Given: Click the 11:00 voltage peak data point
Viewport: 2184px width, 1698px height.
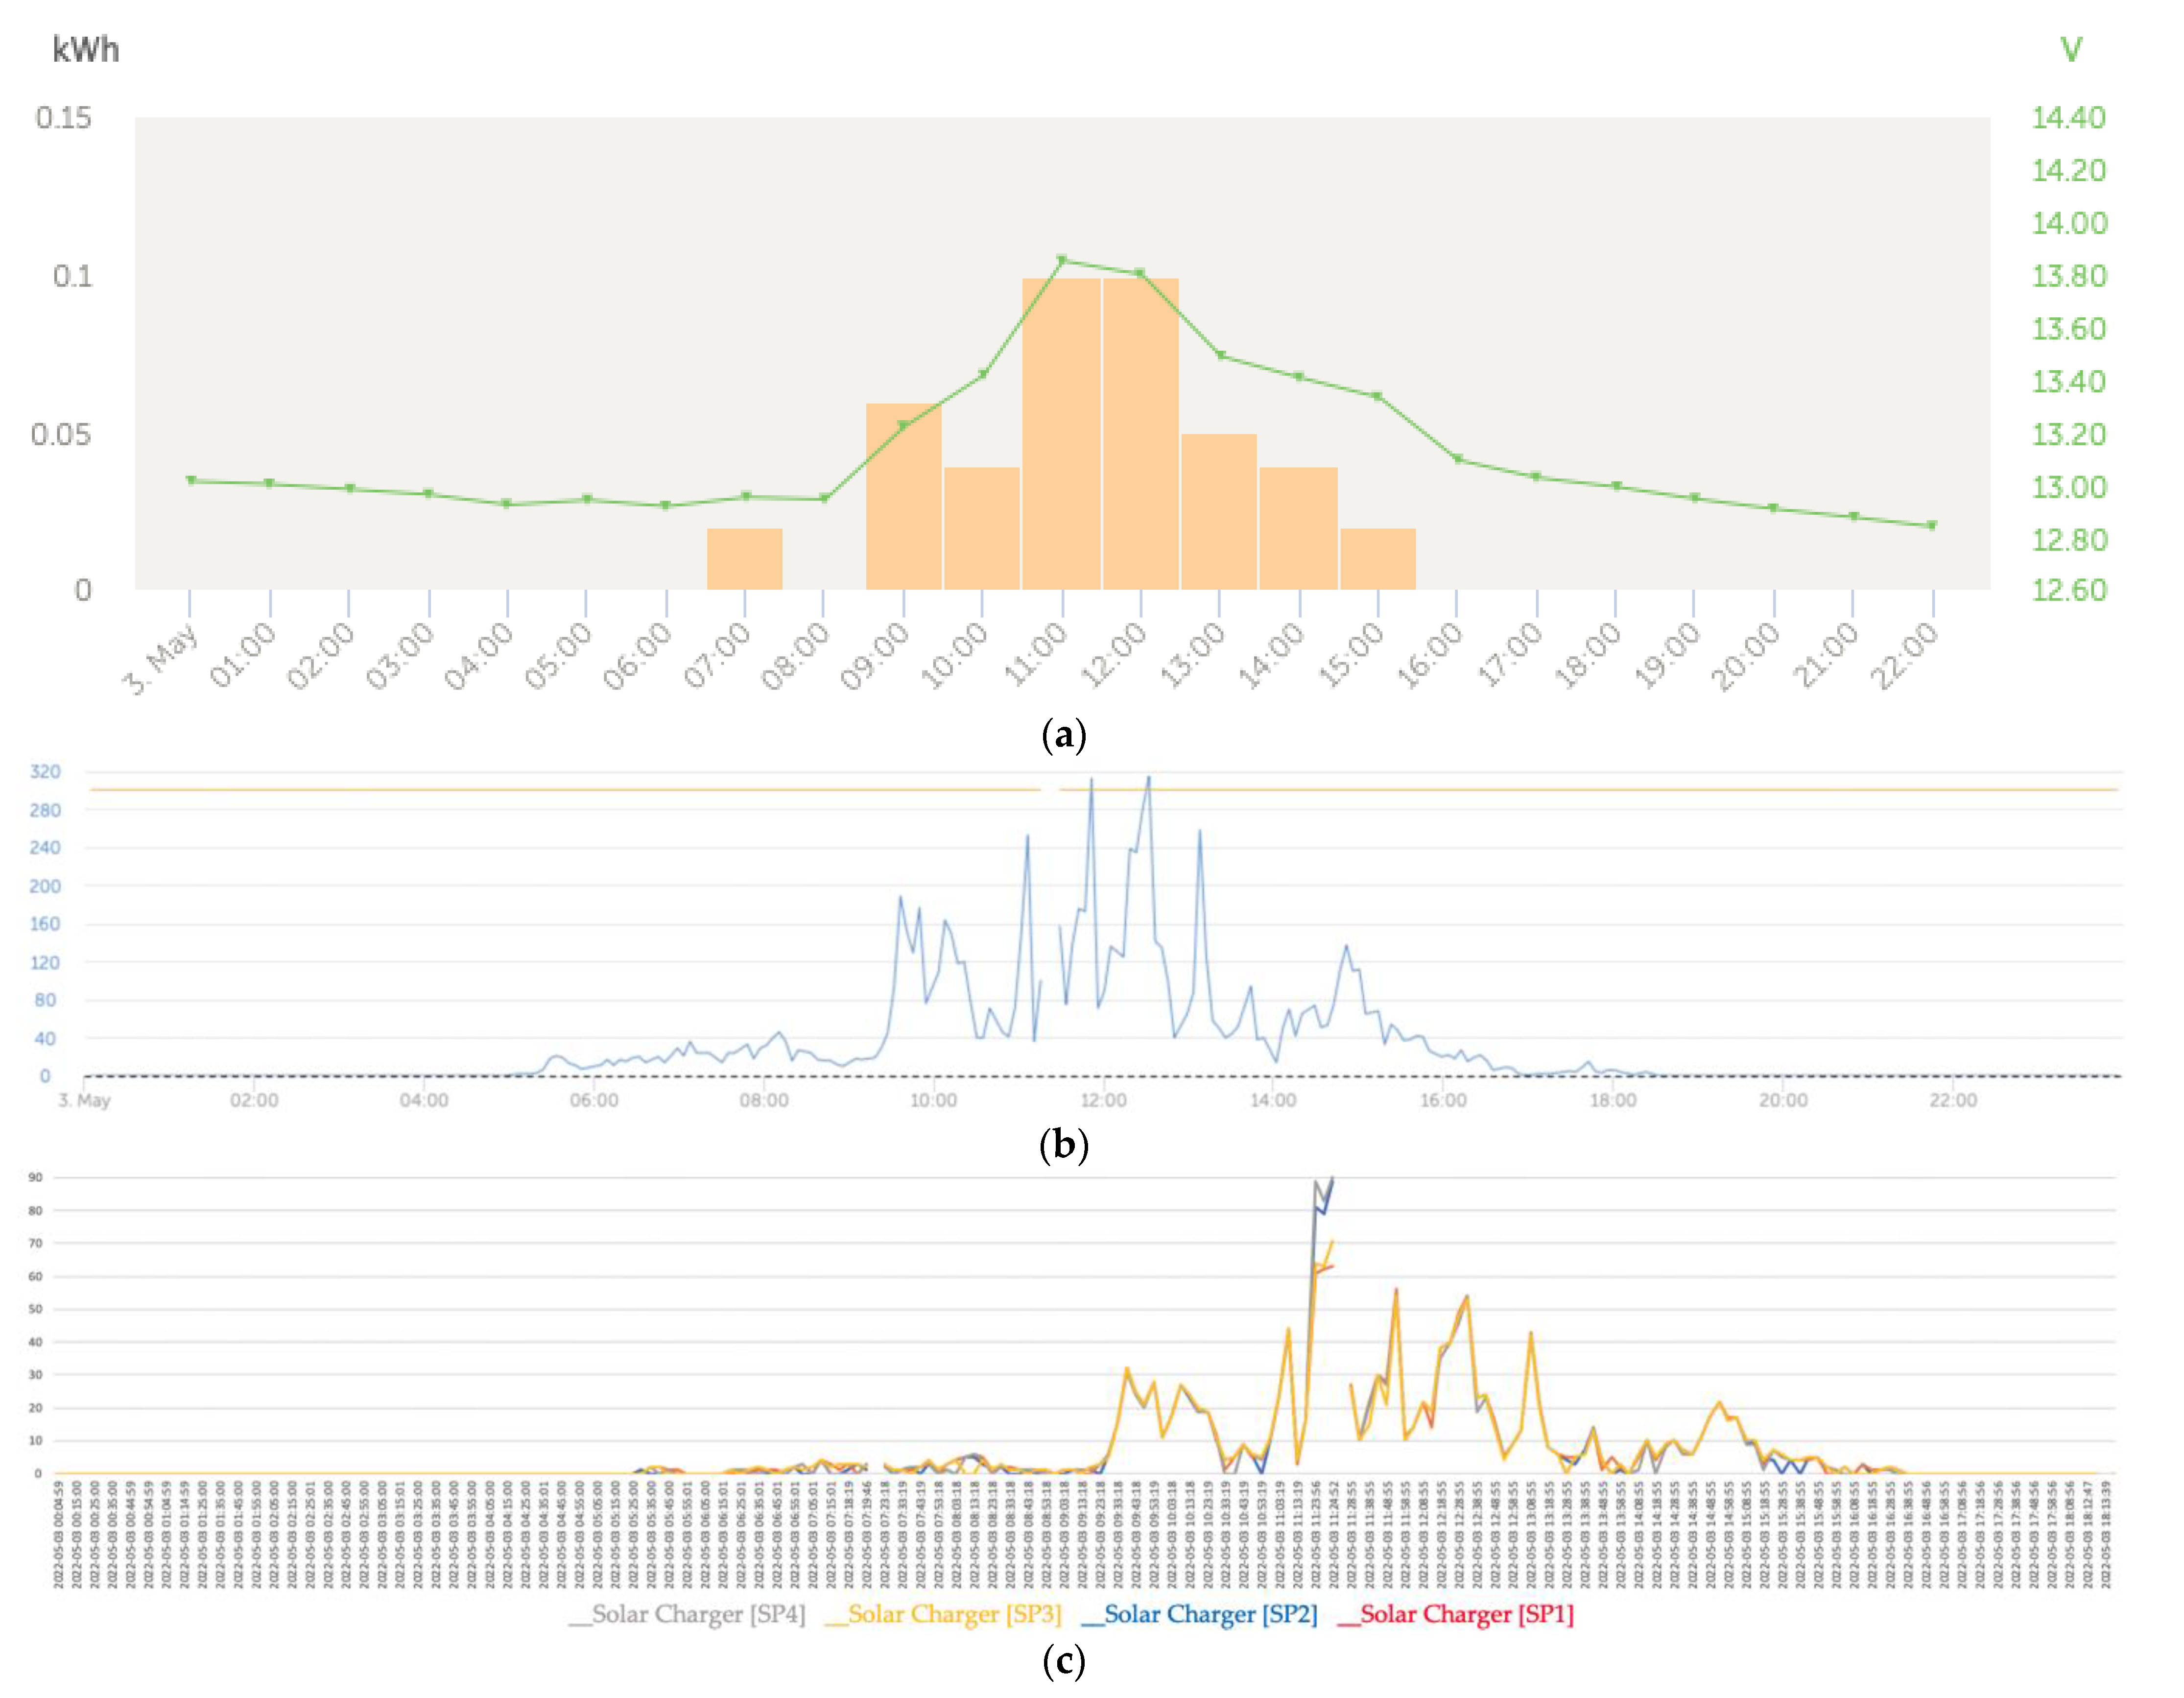Looking at the screenshot, I should (1062, 260).
